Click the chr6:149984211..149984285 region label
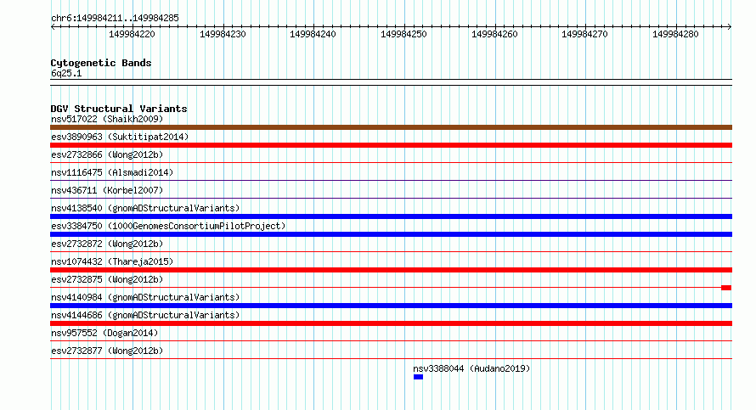Screen dimensions: 756x410 115,19
